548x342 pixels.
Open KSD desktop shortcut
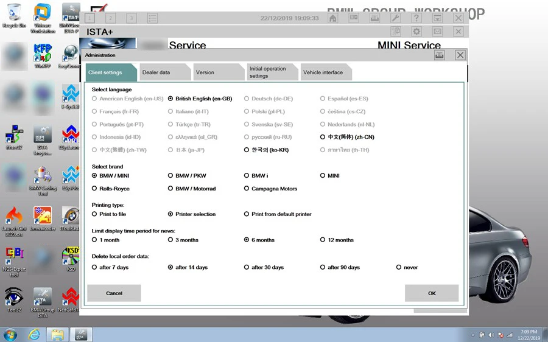click(71, 259)
